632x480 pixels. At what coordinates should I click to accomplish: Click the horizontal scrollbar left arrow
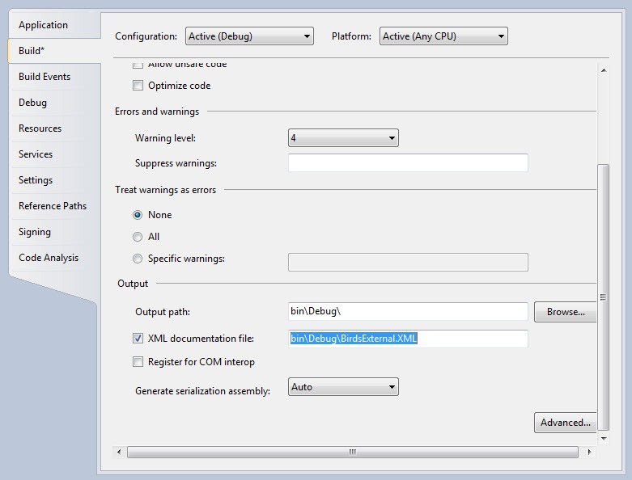[x=119, y=452]
